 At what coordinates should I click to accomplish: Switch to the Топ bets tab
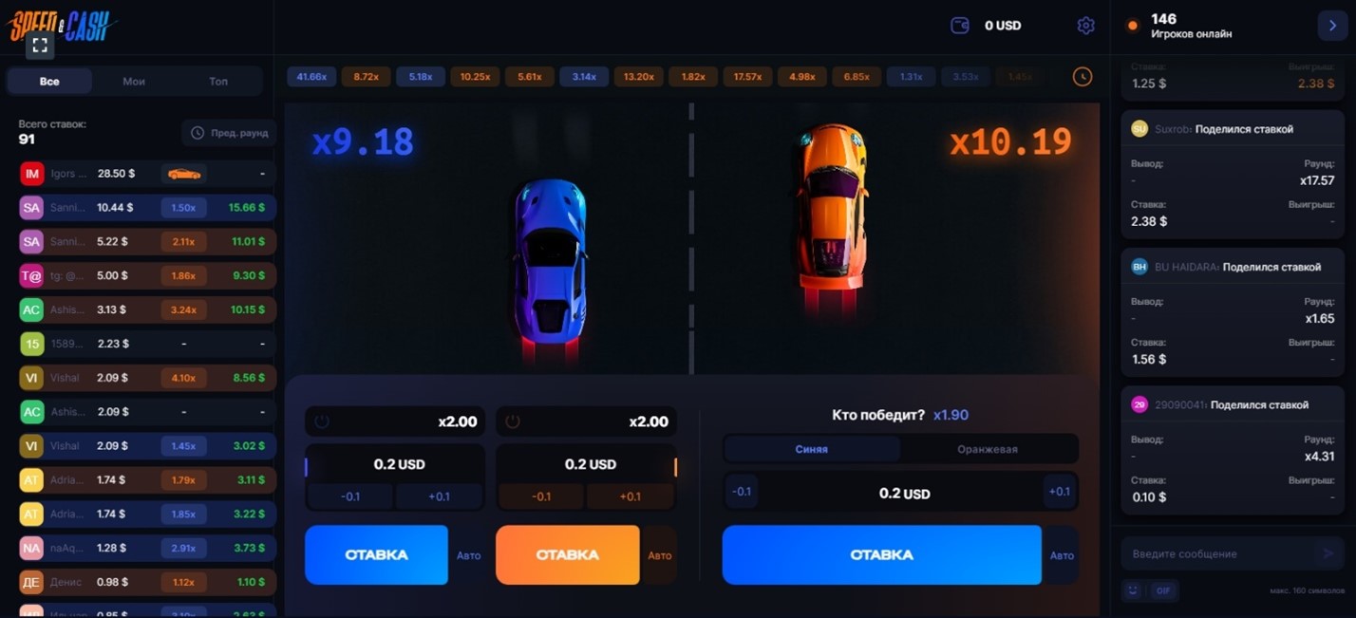(x=218, y=82)
